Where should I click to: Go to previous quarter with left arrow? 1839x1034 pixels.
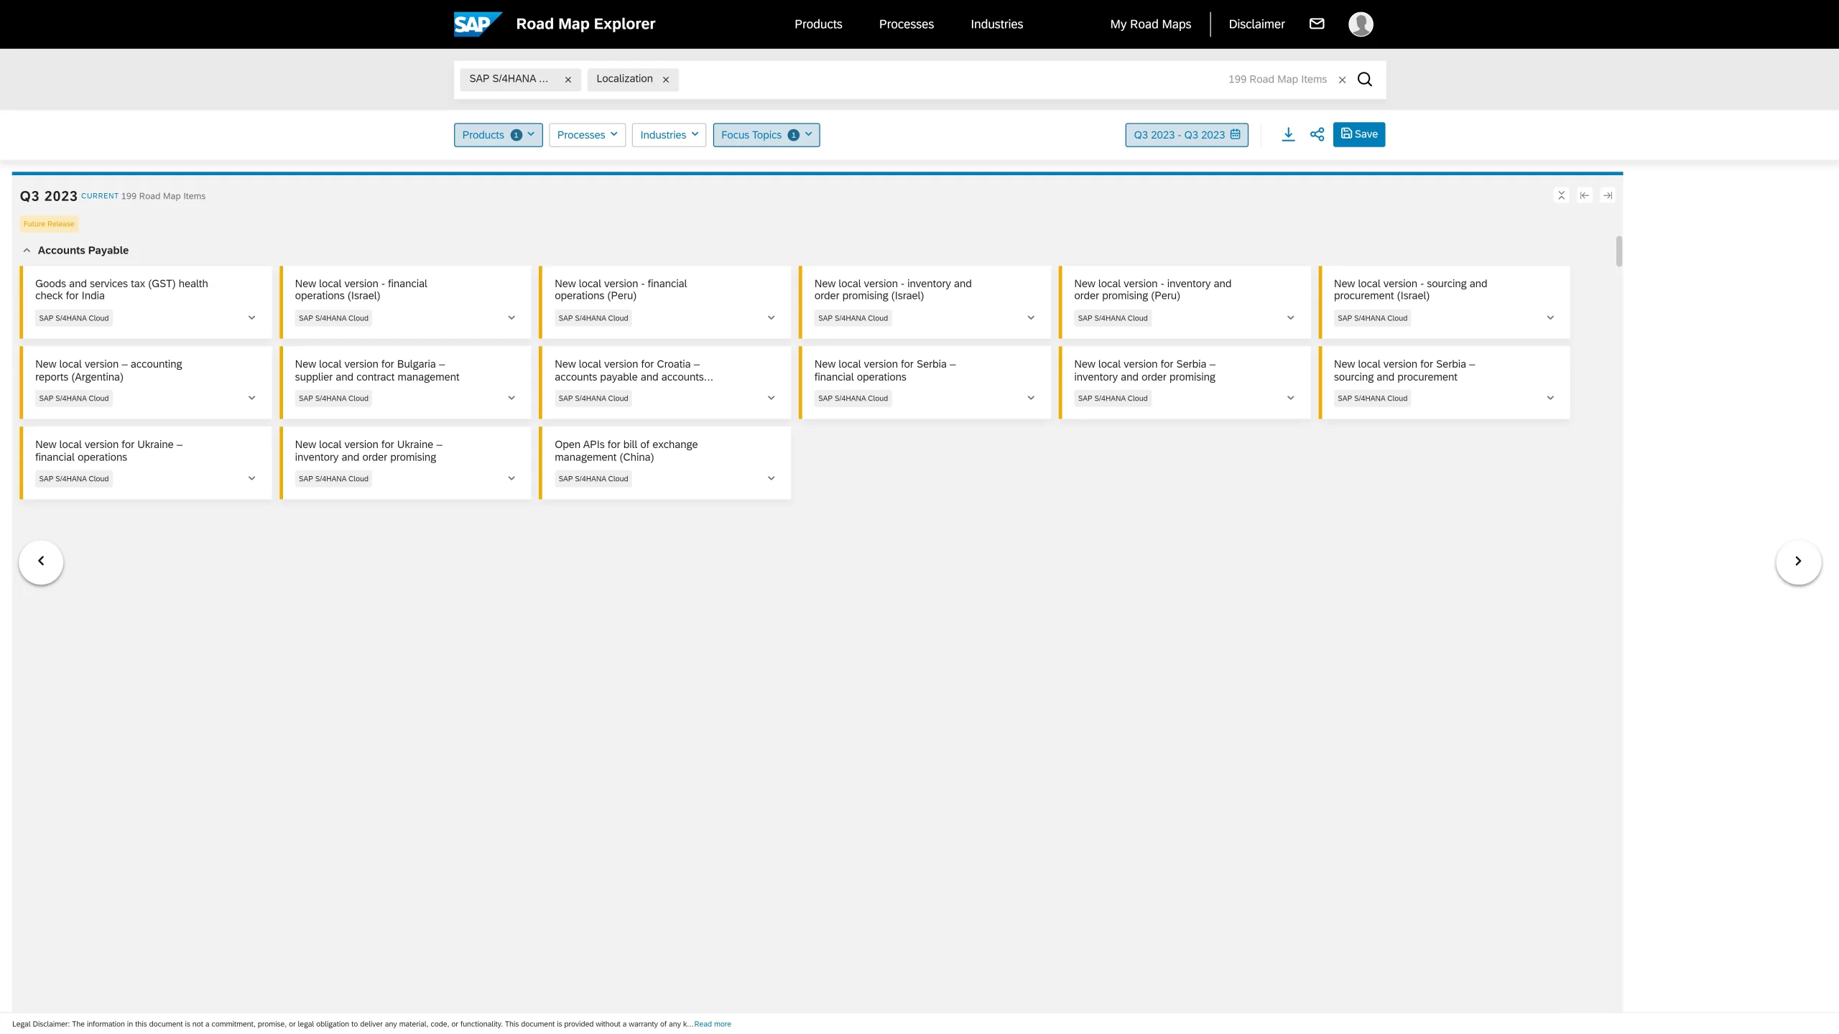tap(41, 562)
